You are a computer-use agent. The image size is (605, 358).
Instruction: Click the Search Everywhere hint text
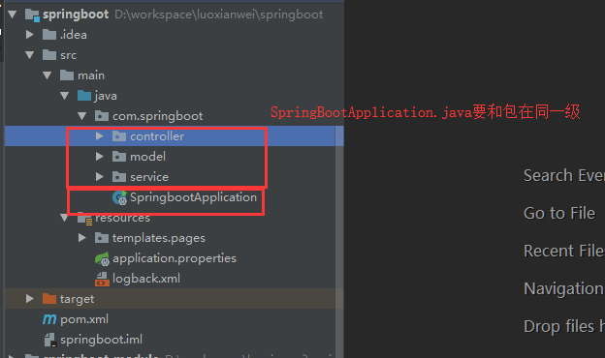(x=564, y=175)
